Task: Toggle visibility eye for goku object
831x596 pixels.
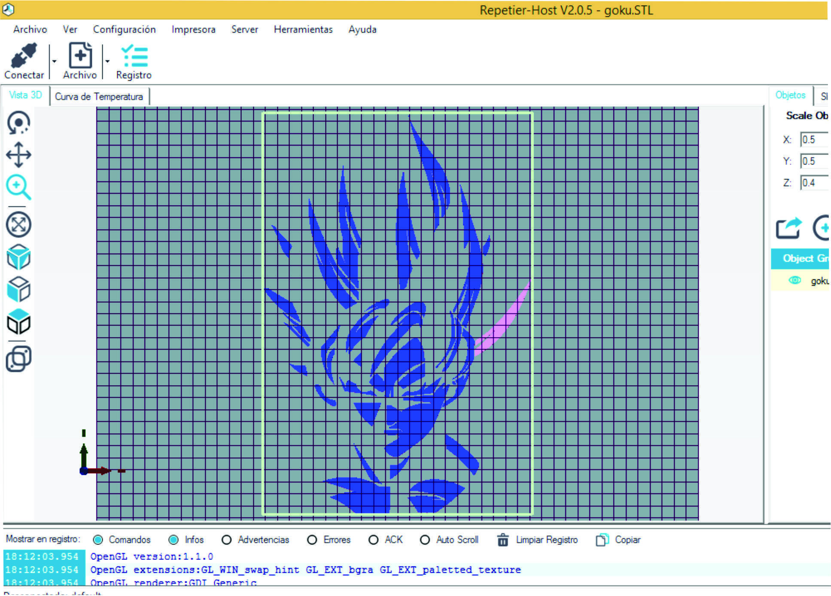Action: tap(794, 280)
